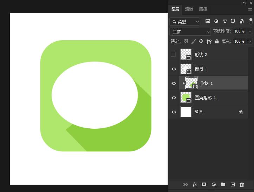Viewport: 254px width, 192px height.
Task: Click the 形状 1 layer name
Action: pyautogui.click(x=207, y=83)
